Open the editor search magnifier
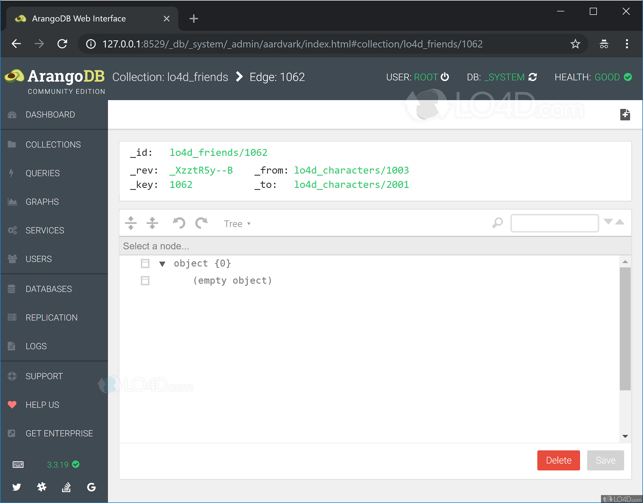 pyautogui.click(x=497, y=223)
